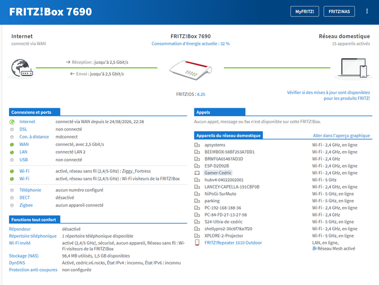
Task: Click the Réseau domestique heading
Action: (344, 36)
